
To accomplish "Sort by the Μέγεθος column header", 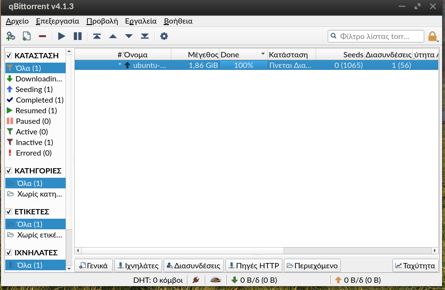I will coord(195,54).
